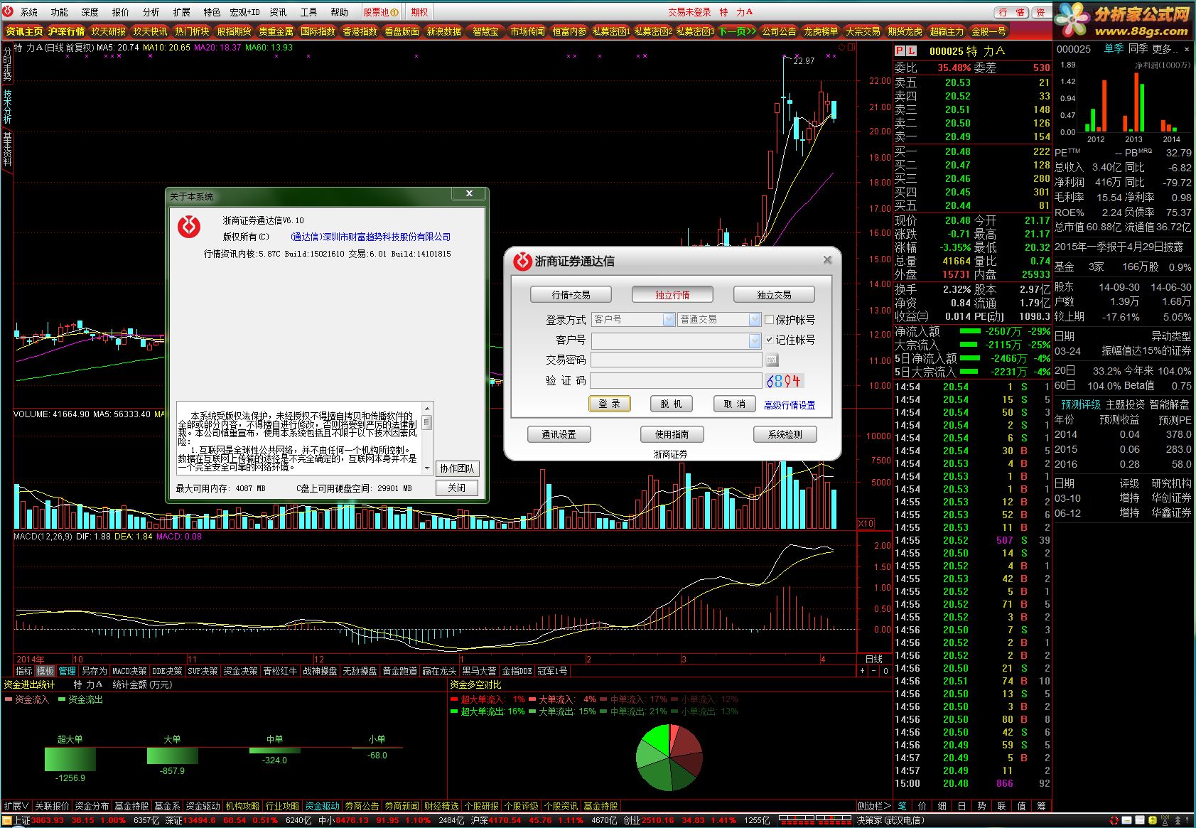Go to next toolbar page with 下一页>>
1196x828 pixels.
pos(737,31)
